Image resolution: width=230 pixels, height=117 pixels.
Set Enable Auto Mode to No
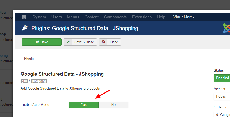click(x=113, y=105)
